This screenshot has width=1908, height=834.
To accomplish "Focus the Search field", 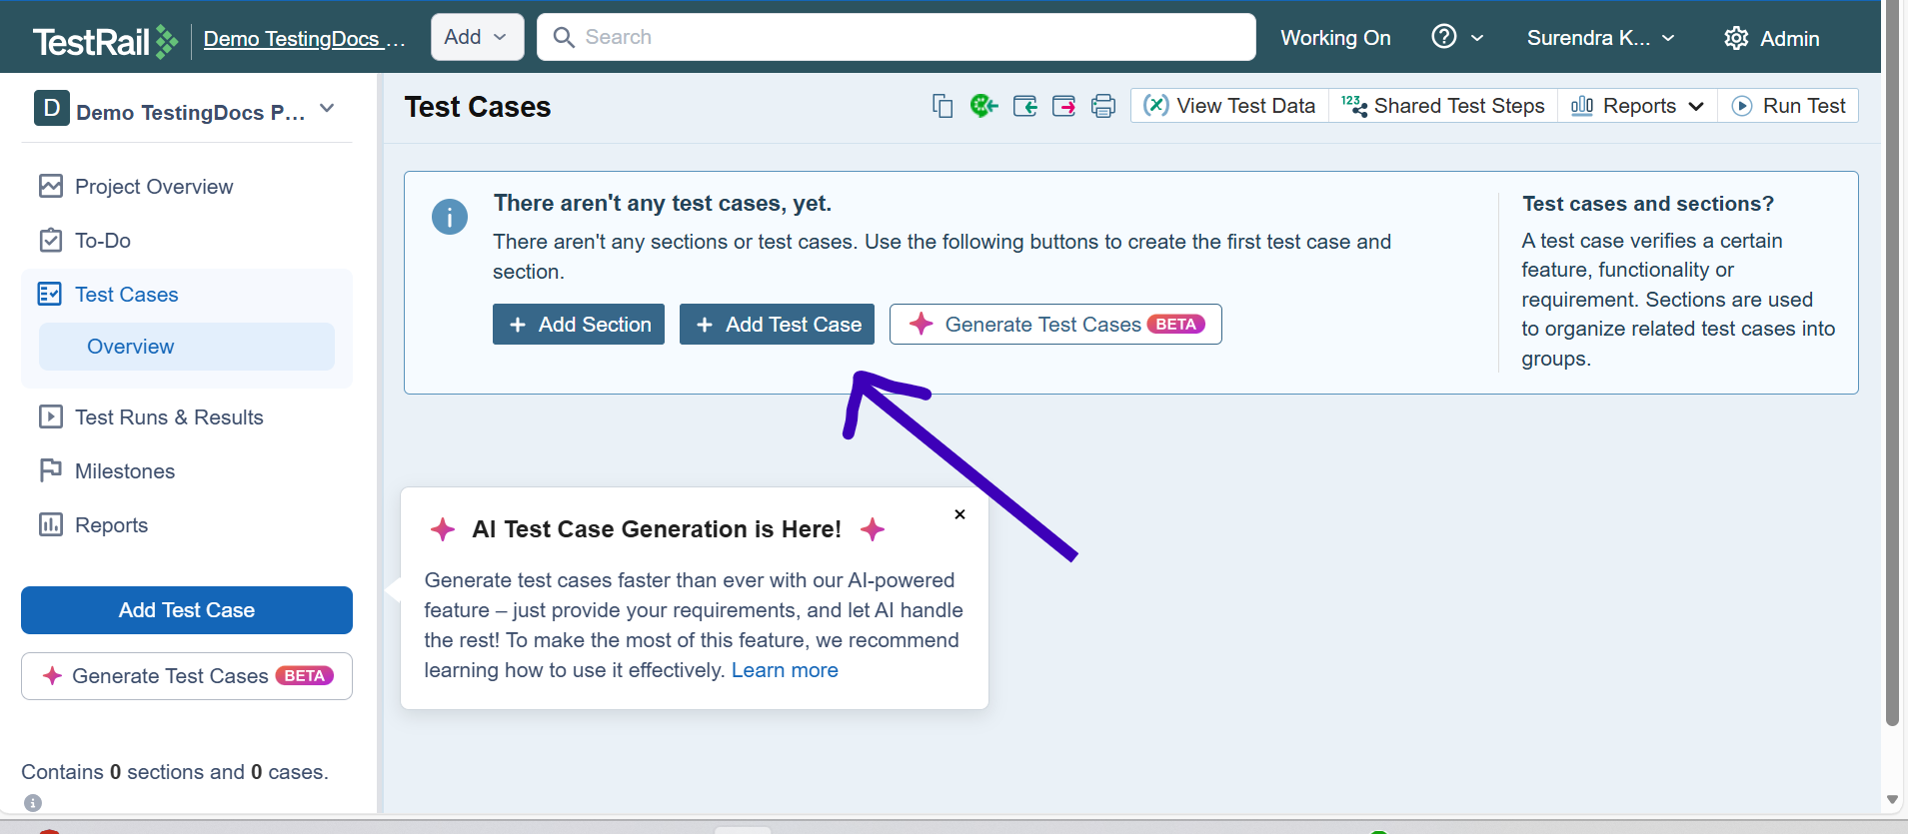I will click(897, 37).
